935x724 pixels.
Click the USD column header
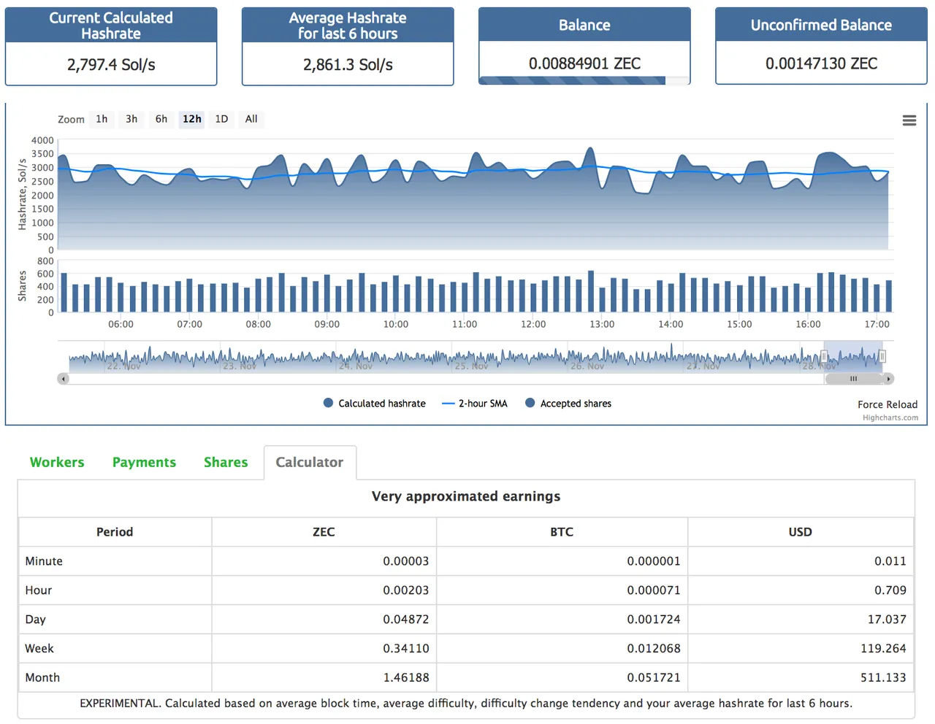coord(801,531)
